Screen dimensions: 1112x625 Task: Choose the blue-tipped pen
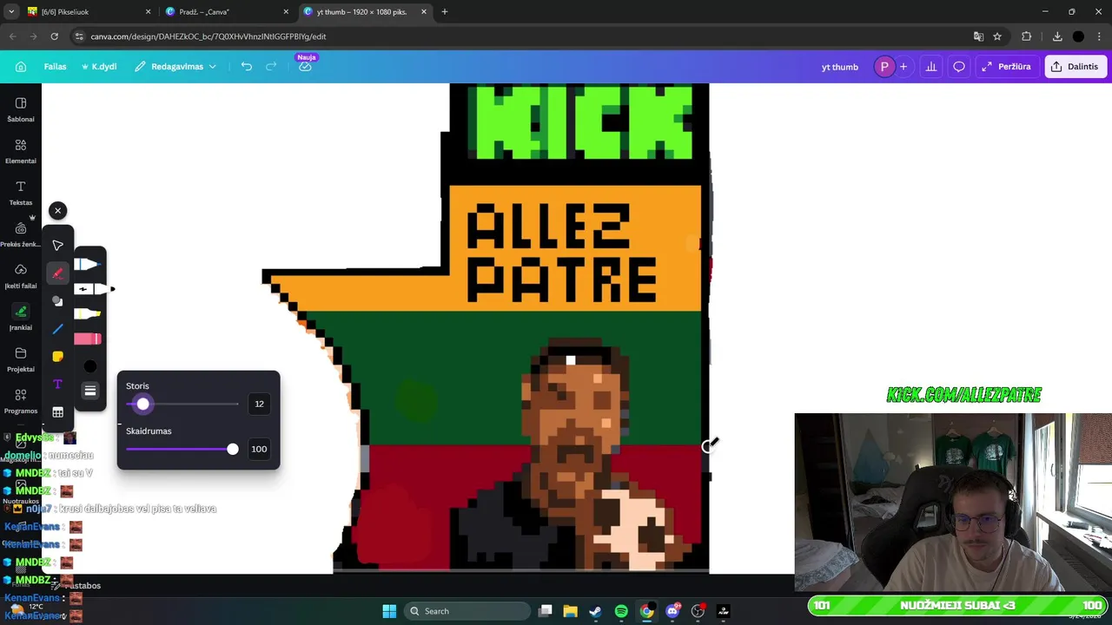pos(88,265)
